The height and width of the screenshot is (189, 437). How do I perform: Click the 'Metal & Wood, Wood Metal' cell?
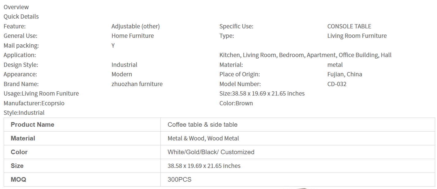tap(203, 138)
